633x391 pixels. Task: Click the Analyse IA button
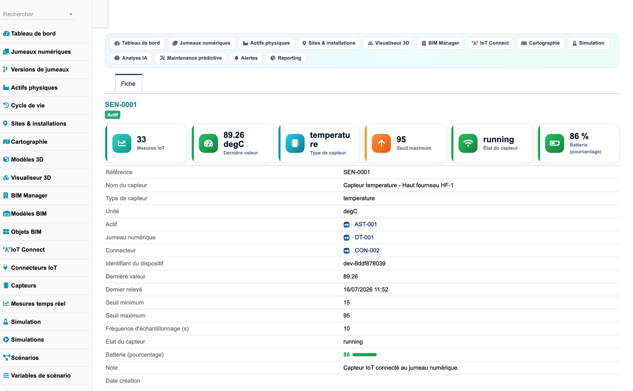pos(131,58)
